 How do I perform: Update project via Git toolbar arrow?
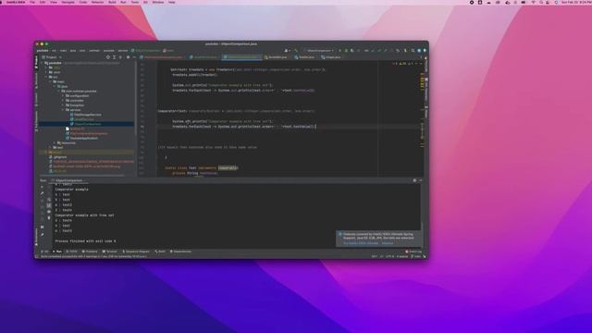click(372, 51)
